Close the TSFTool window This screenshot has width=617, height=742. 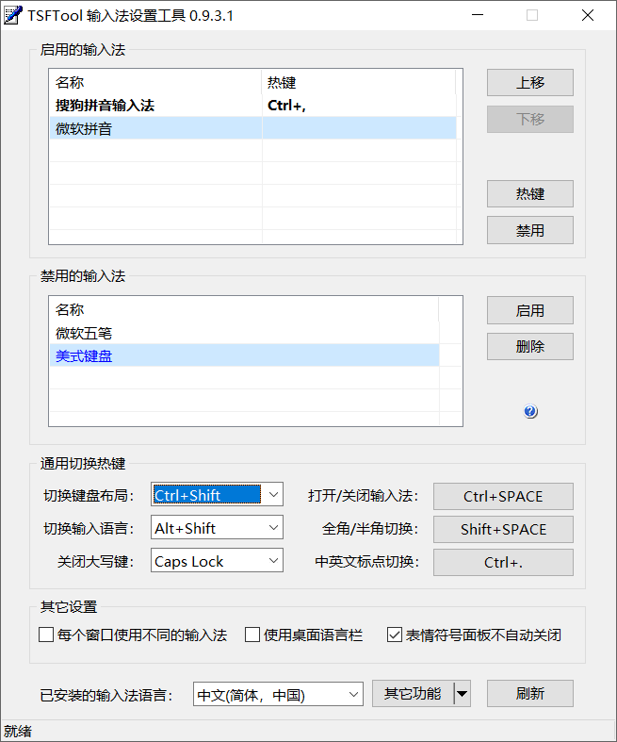click(x=588, y=15)
